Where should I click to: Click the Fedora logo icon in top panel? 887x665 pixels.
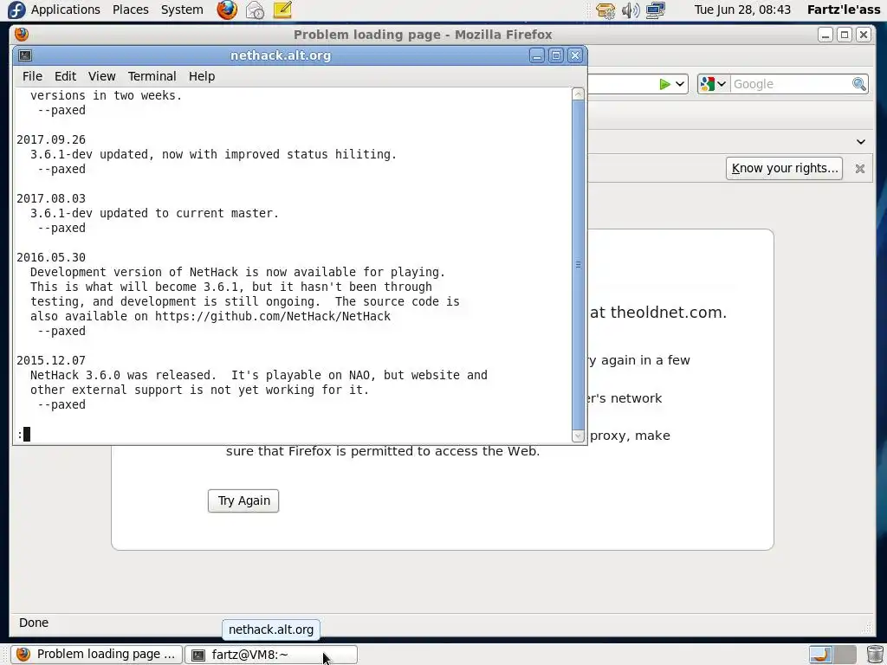tap(16, 10)
